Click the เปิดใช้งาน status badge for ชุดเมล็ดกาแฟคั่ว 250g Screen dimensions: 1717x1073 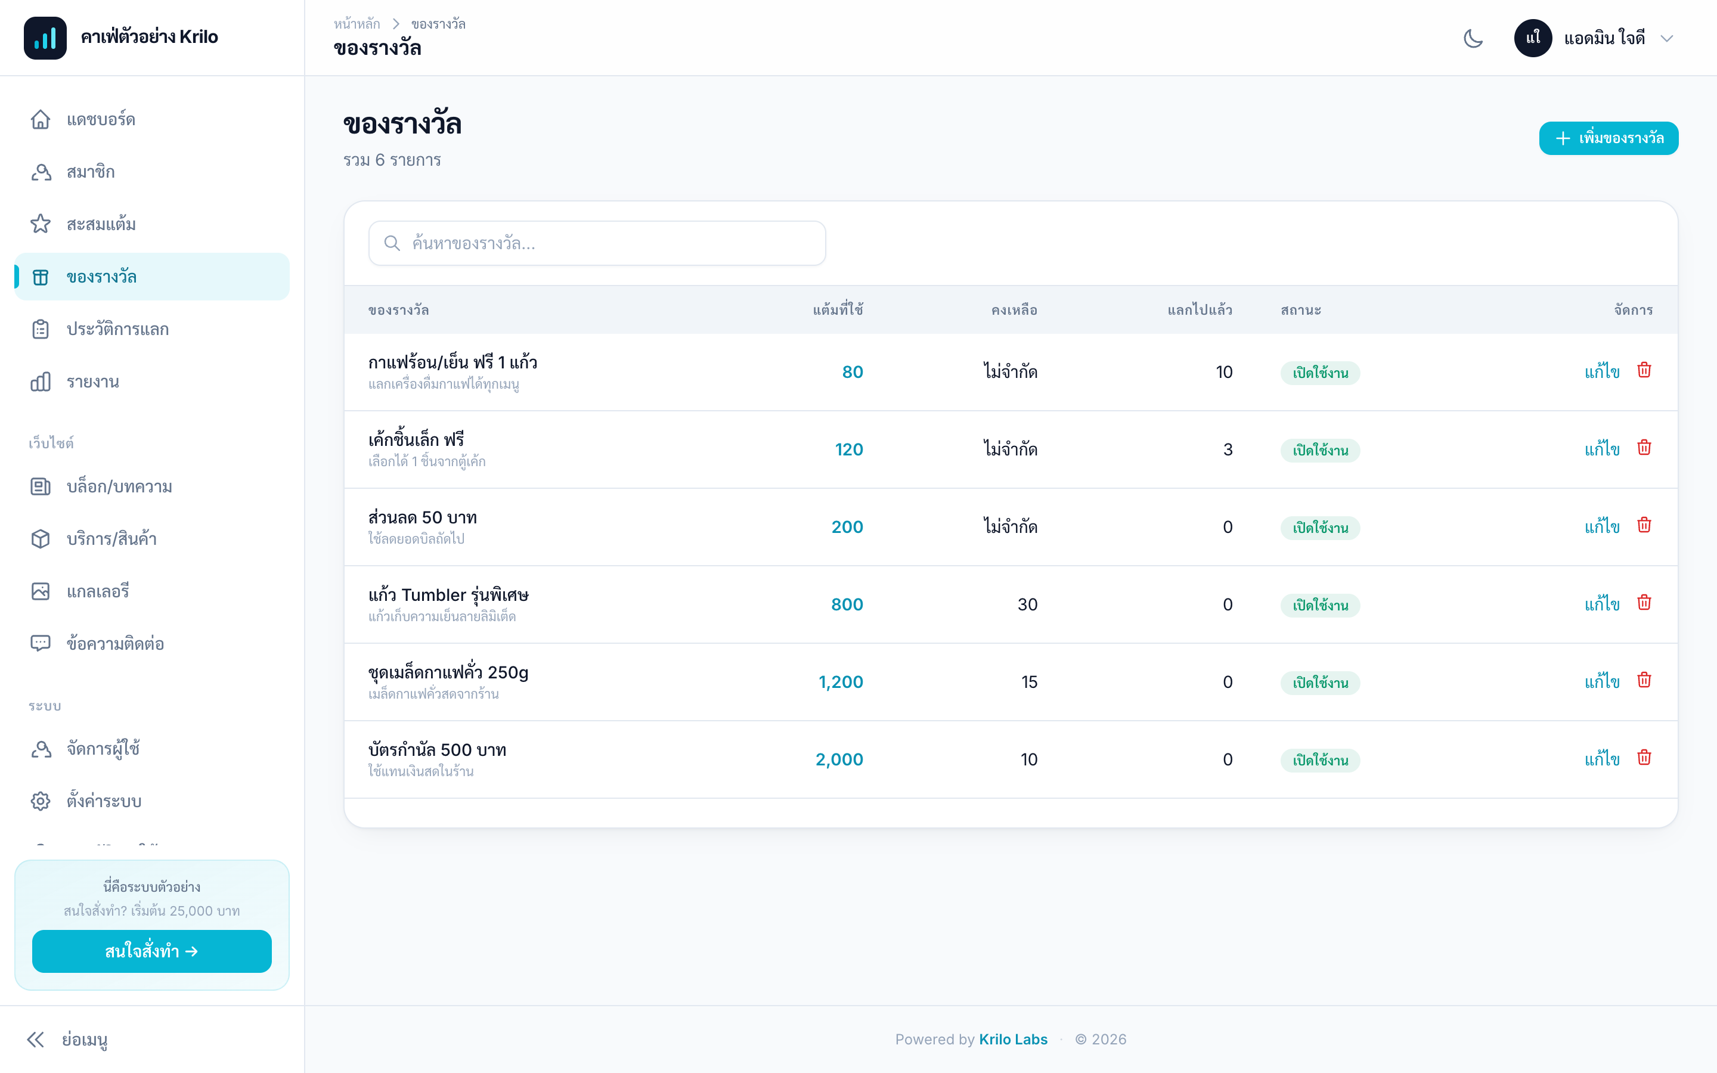(1320, 683)
